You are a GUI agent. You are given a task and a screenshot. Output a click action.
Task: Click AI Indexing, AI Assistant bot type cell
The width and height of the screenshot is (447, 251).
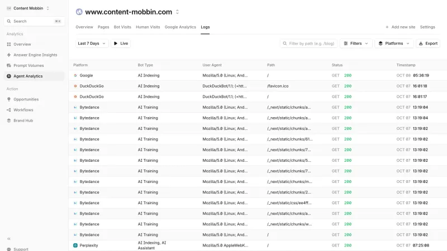pos(151,245)
